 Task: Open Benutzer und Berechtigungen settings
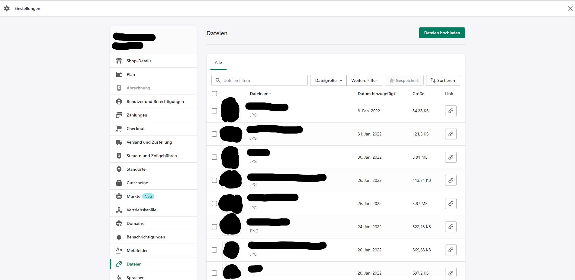pyautogui.click(x=155, y=101)
